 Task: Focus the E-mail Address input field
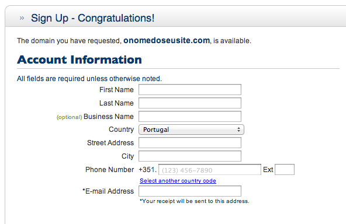(190, 191)
